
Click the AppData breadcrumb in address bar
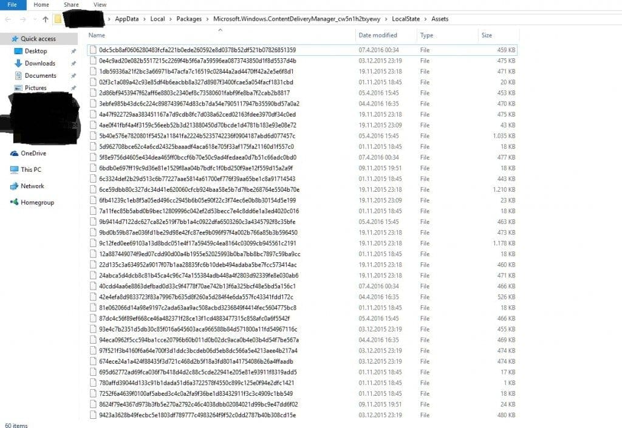tap(127, 19)
